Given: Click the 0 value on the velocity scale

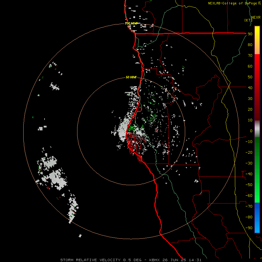Looking at the screenshot, I should (x=251, y=131).
